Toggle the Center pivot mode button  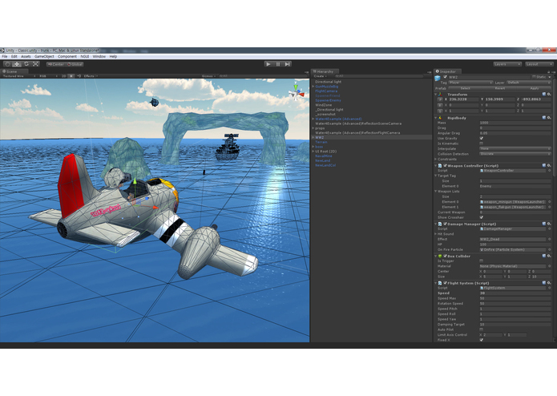pos(56,64)
